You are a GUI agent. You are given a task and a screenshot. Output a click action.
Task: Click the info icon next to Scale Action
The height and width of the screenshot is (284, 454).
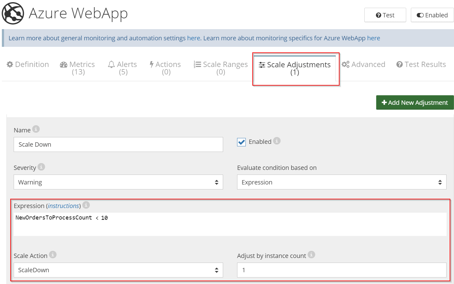pos(53,255)
